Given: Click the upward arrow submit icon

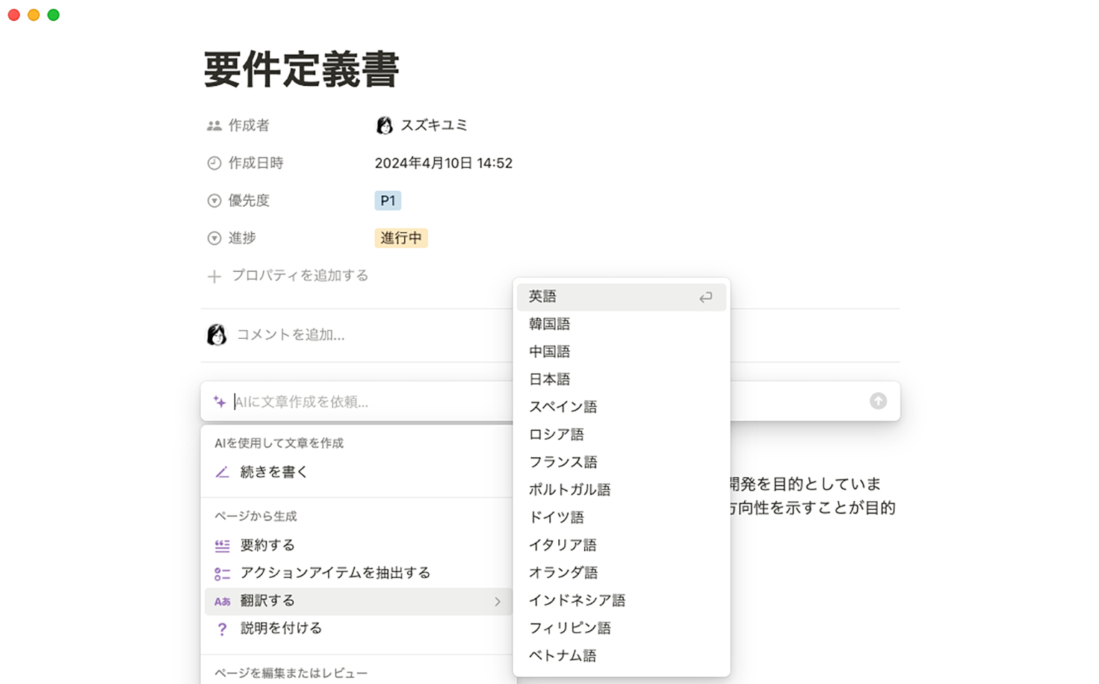Looking at the screenshot, I should pos(878,401).
